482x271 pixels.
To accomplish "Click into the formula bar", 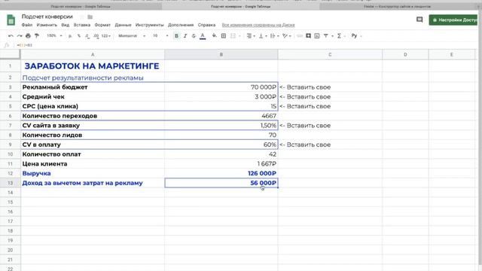I will [x=246, y=45].
